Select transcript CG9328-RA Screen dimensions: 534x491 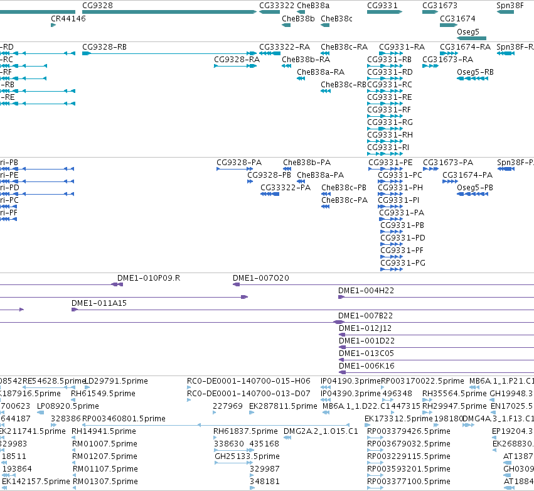pyautogui.click(x=235, y=66)
